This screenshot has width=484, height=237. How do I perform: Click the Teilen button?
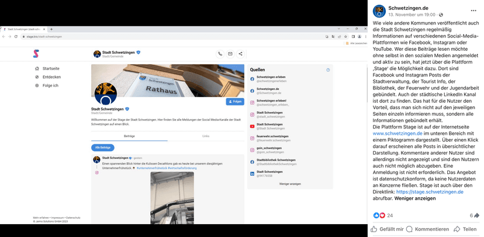pyautogui.click(x=465, y=229)
